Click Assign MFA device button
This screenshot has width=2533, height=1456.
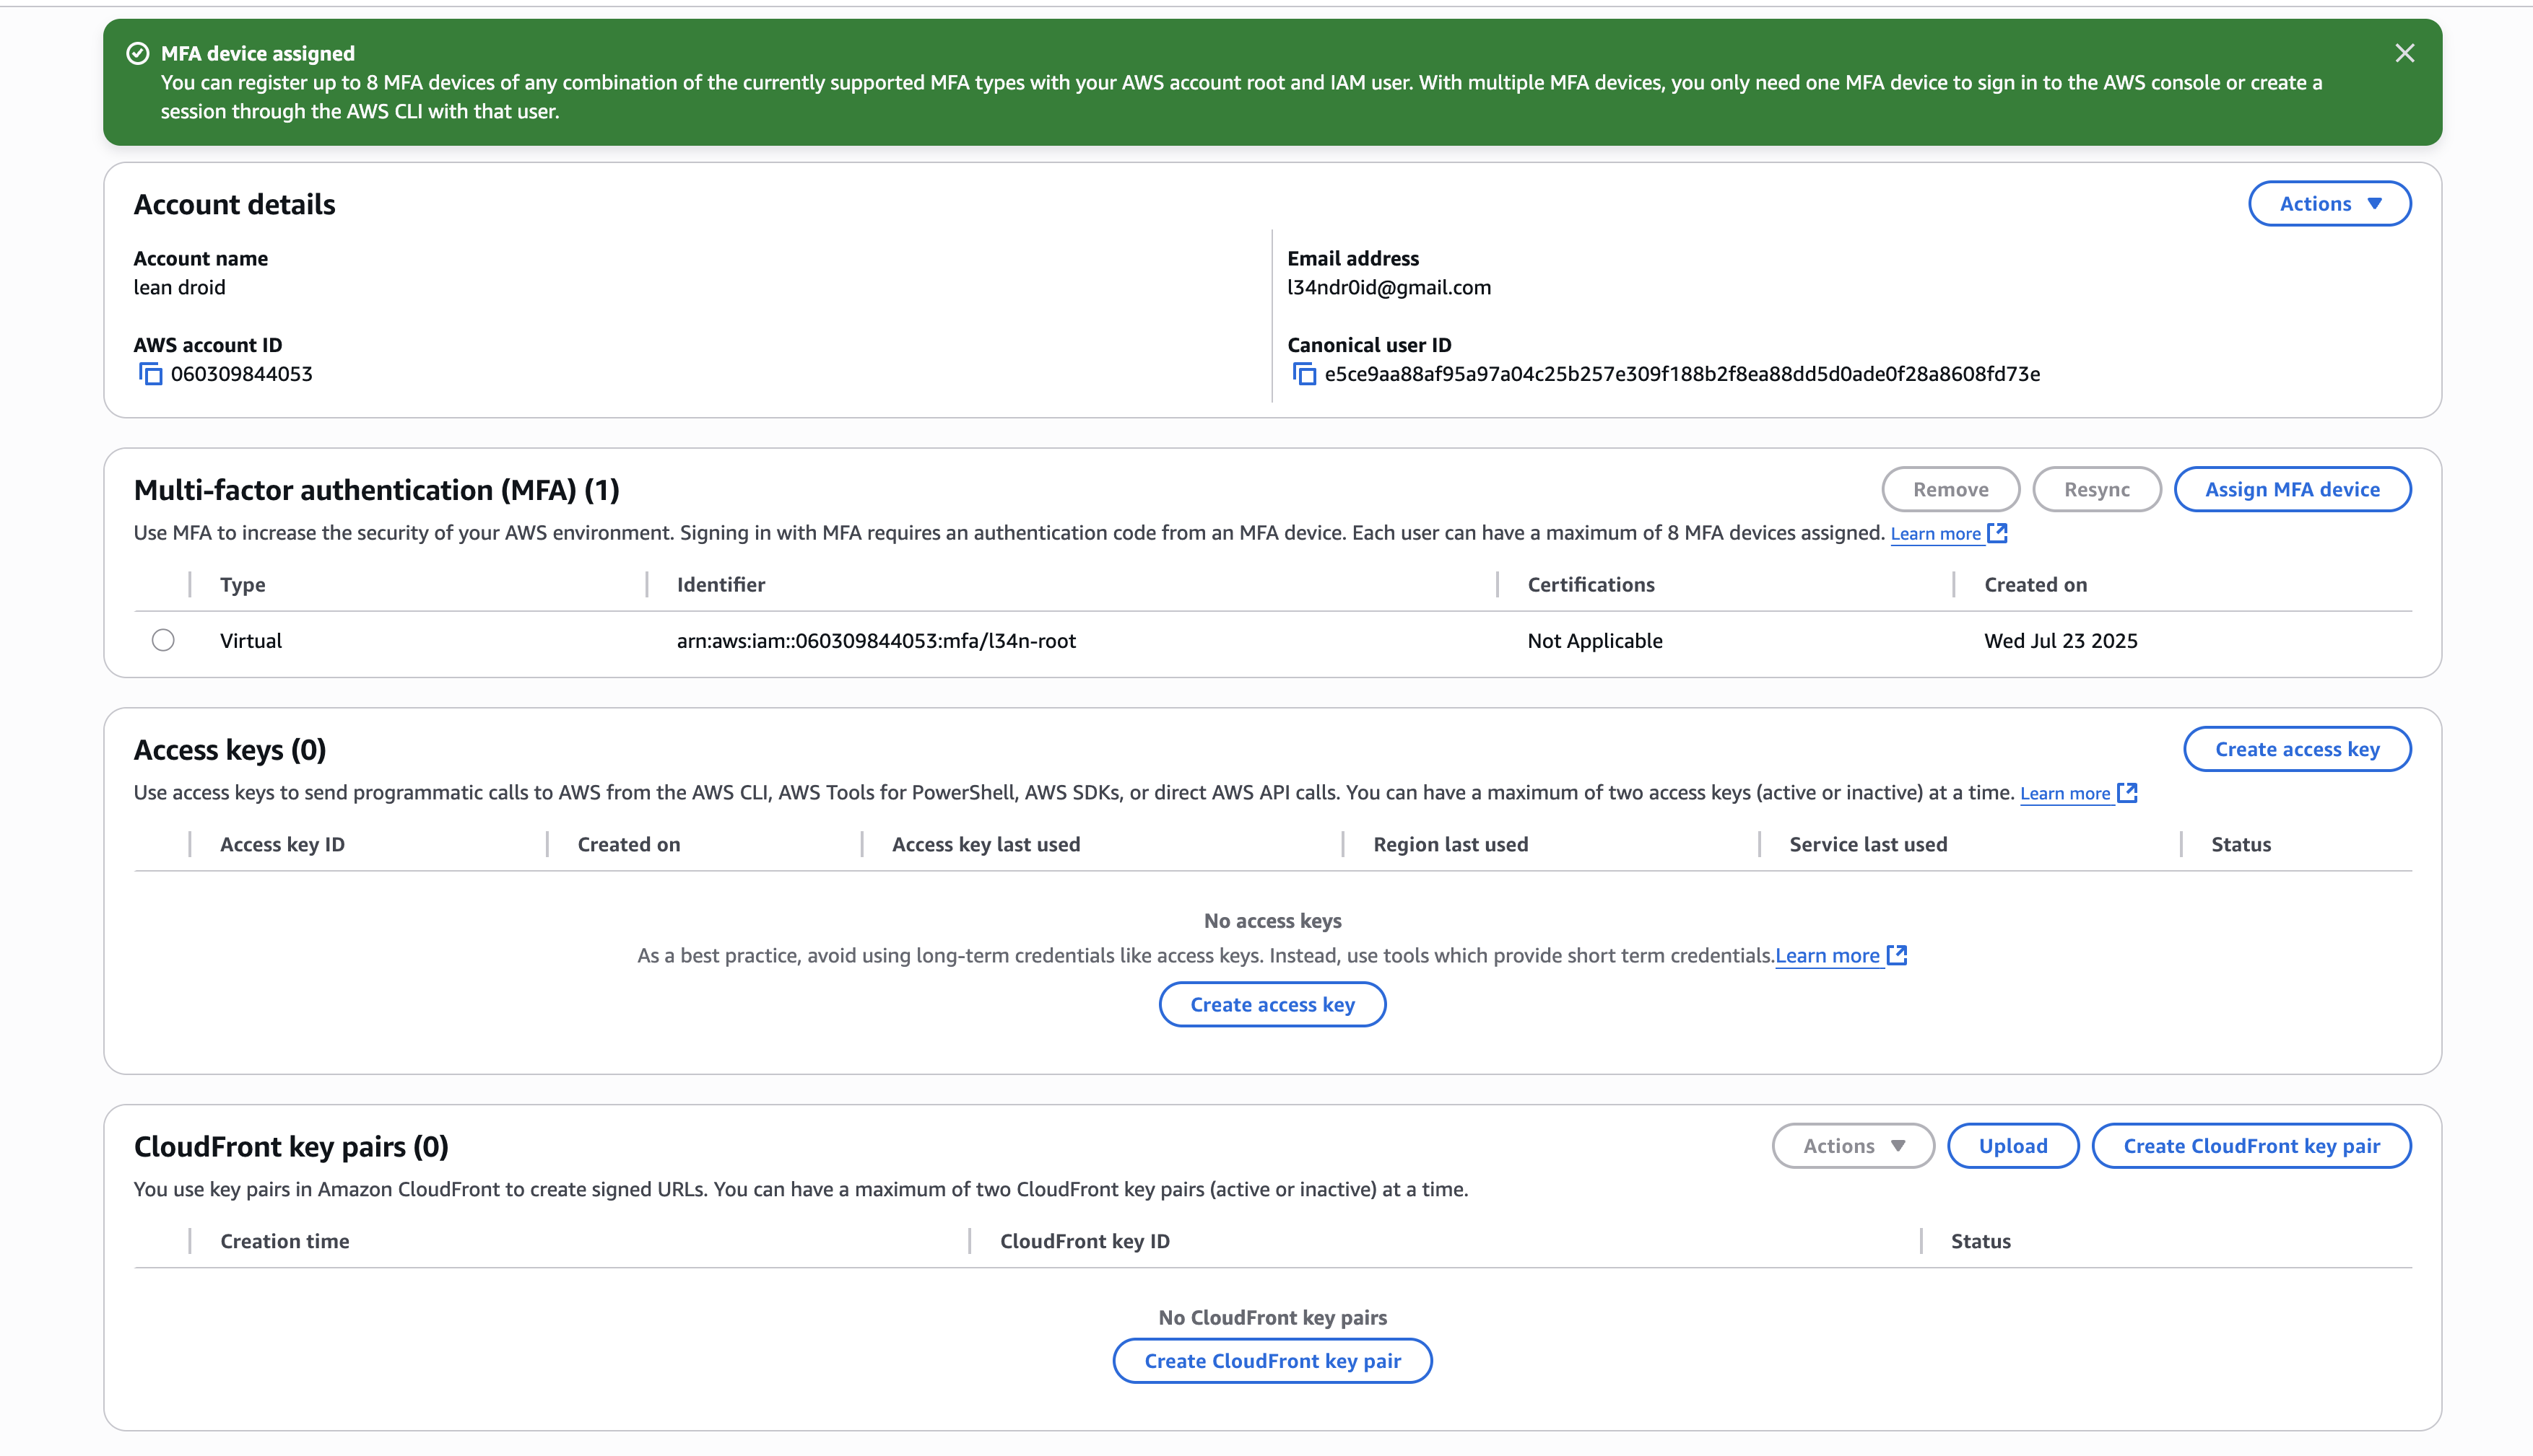click(2292, 489)
